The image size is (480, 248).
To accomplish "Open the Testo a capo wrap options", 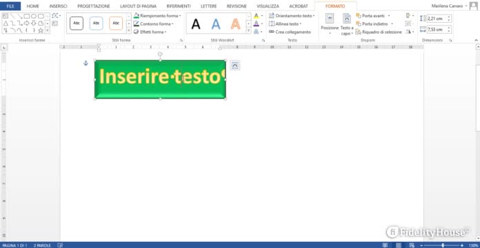I will pyautogui.click(x=347, y=24).
